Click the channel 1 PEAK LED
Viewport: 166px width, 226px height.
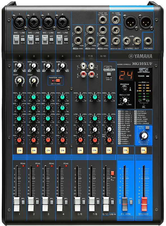(x=23, y=166)
